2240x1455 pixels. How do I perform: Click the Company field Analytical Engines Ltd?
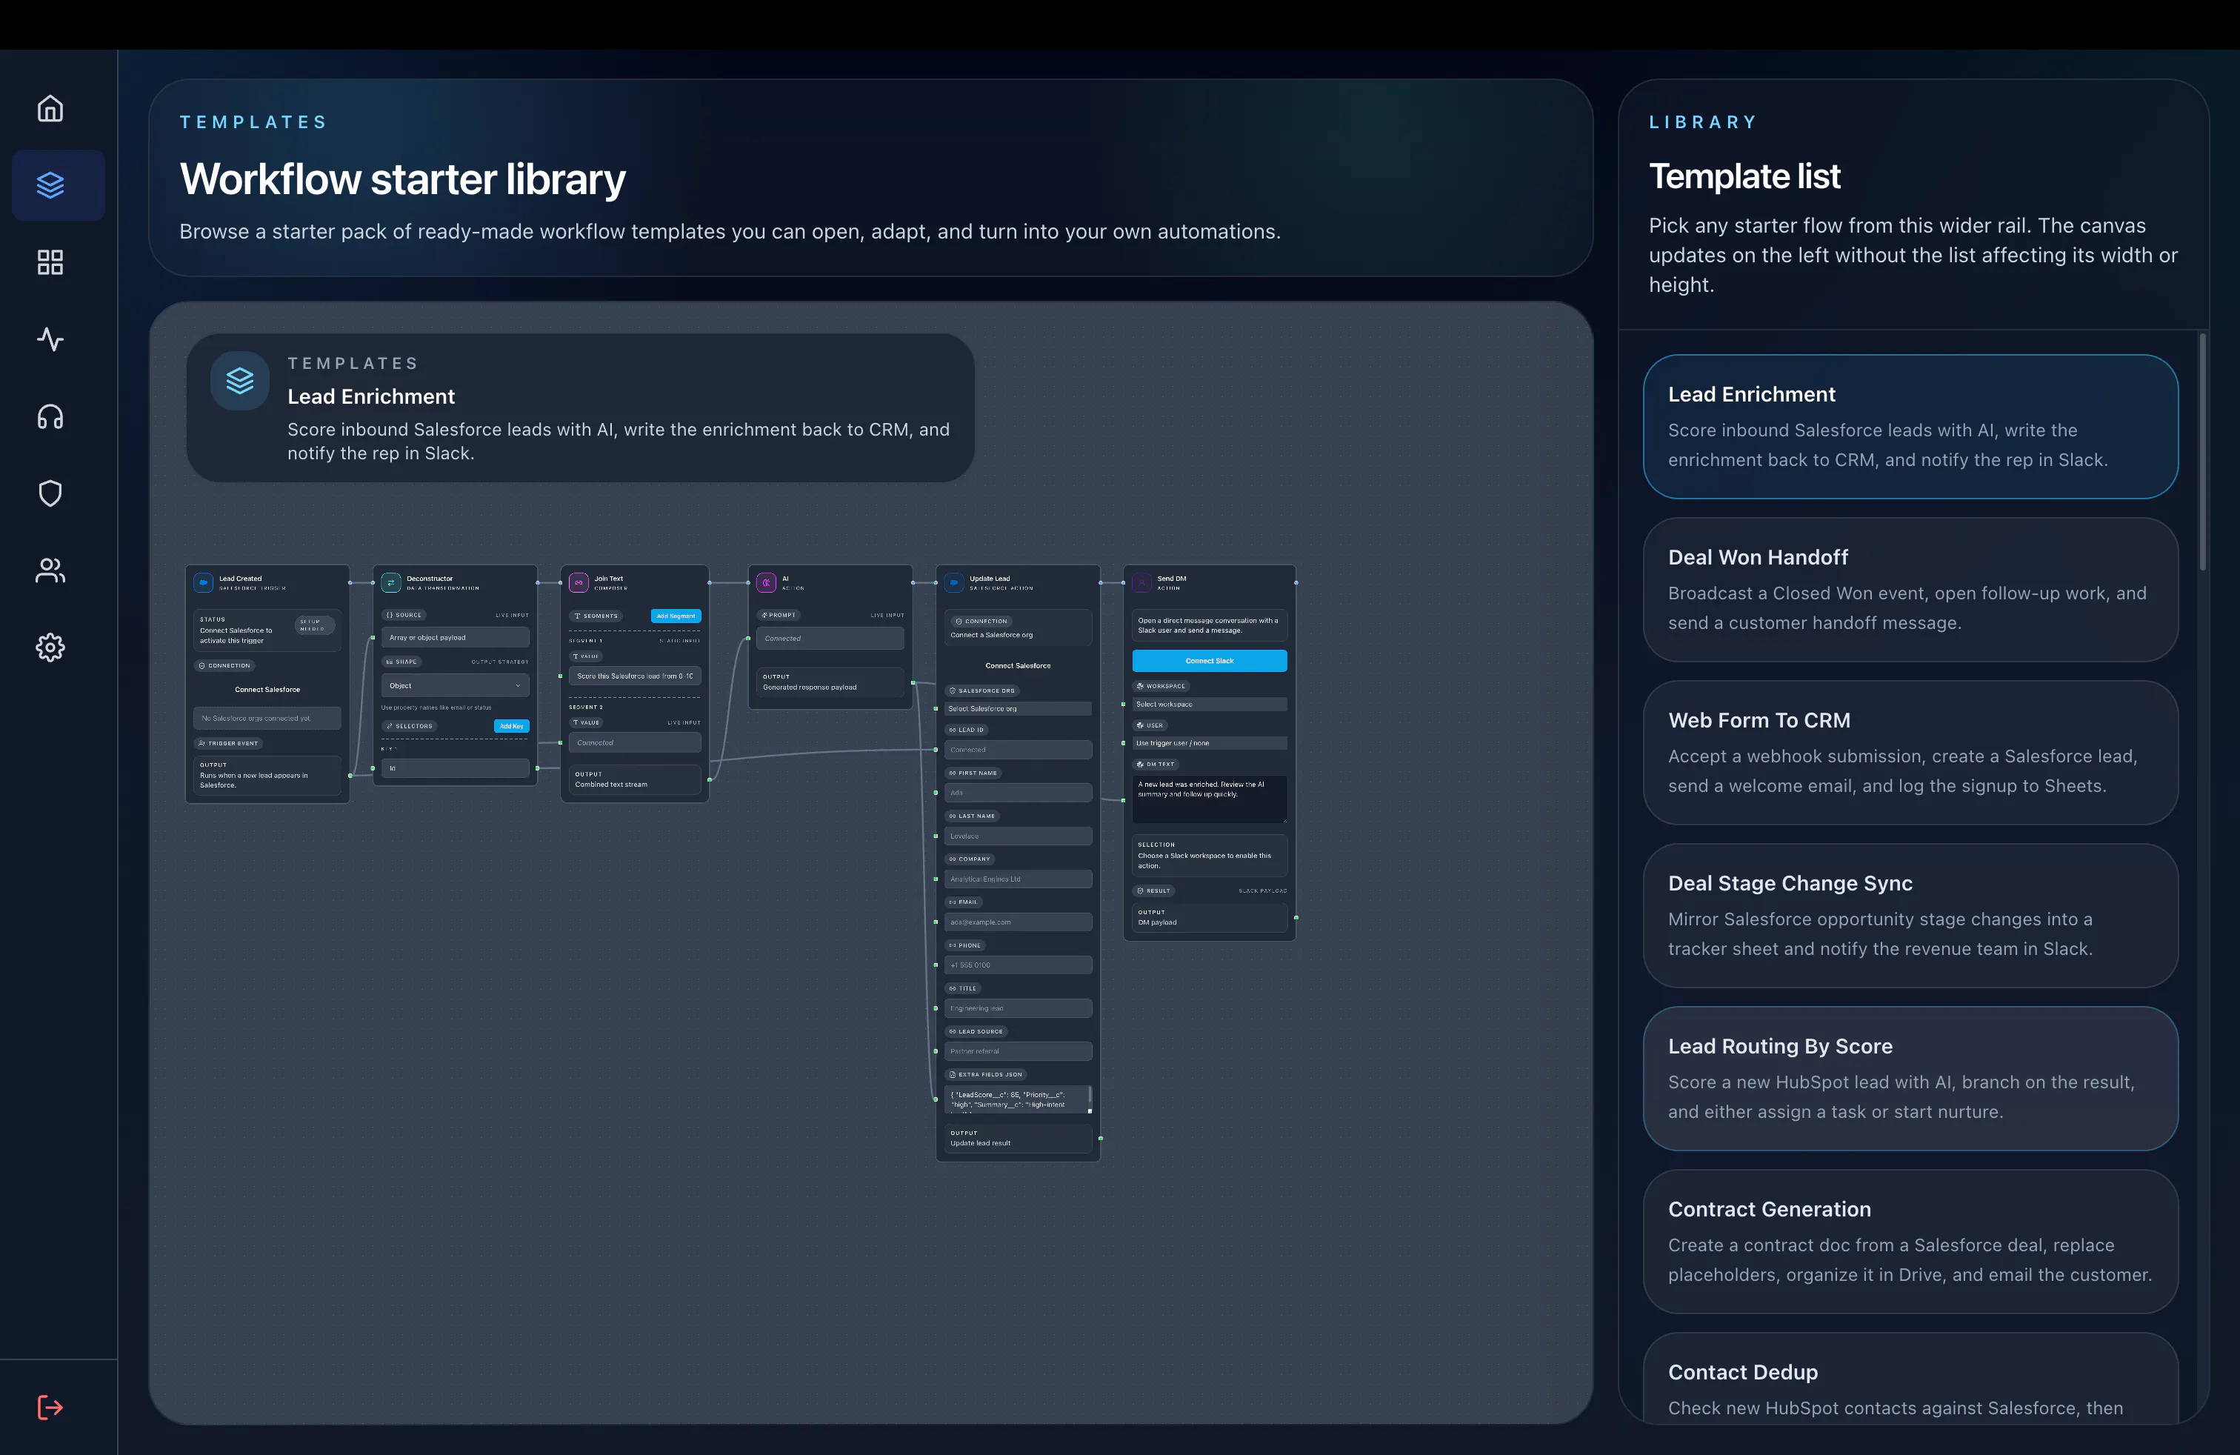[x=1018, y=879]
